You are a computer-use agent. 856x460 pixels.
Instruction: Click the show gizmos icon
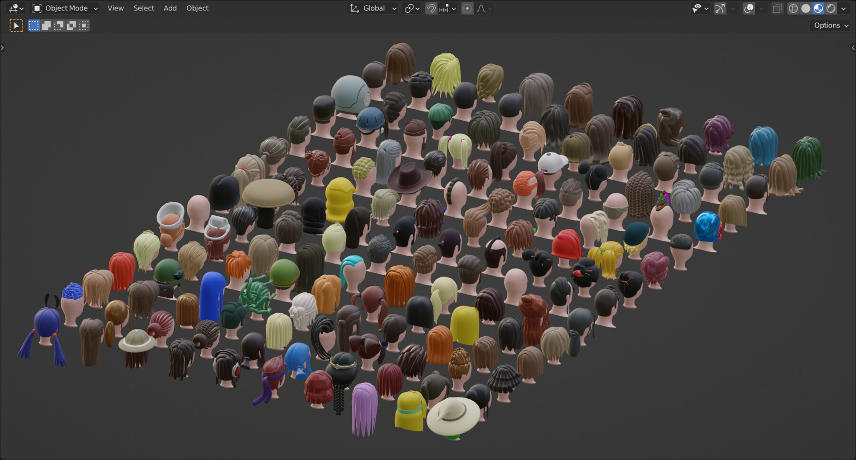click(x=720, y=8)
